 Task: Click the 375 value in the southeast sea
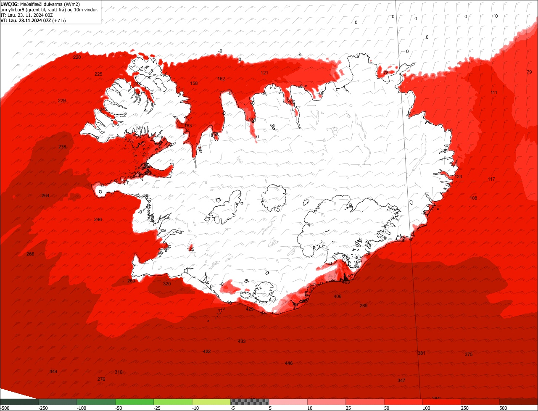[x=469, y=354]
